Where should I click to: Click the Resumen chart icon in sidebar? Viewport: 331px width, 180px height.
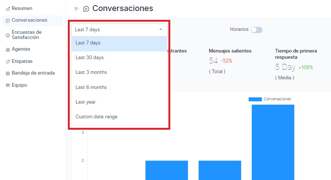pyautogui.click(x=8, y=8)
